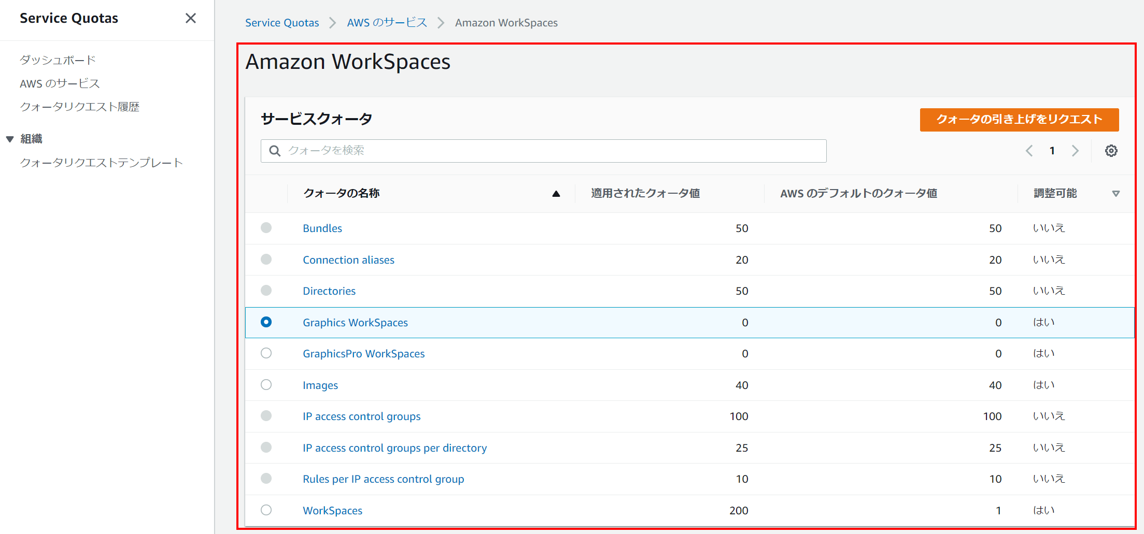Click the page number 1 indicator
This screenshot has width=1144, height=534.
(x=1052, y=151)
